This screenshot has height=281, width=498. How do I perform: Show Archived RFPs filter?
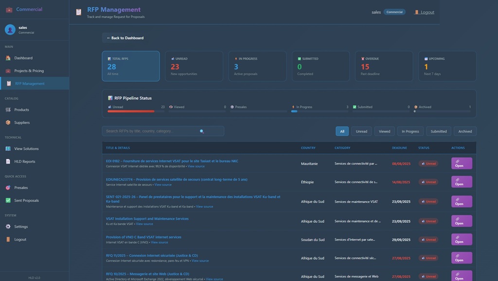(x=465, y=131)
